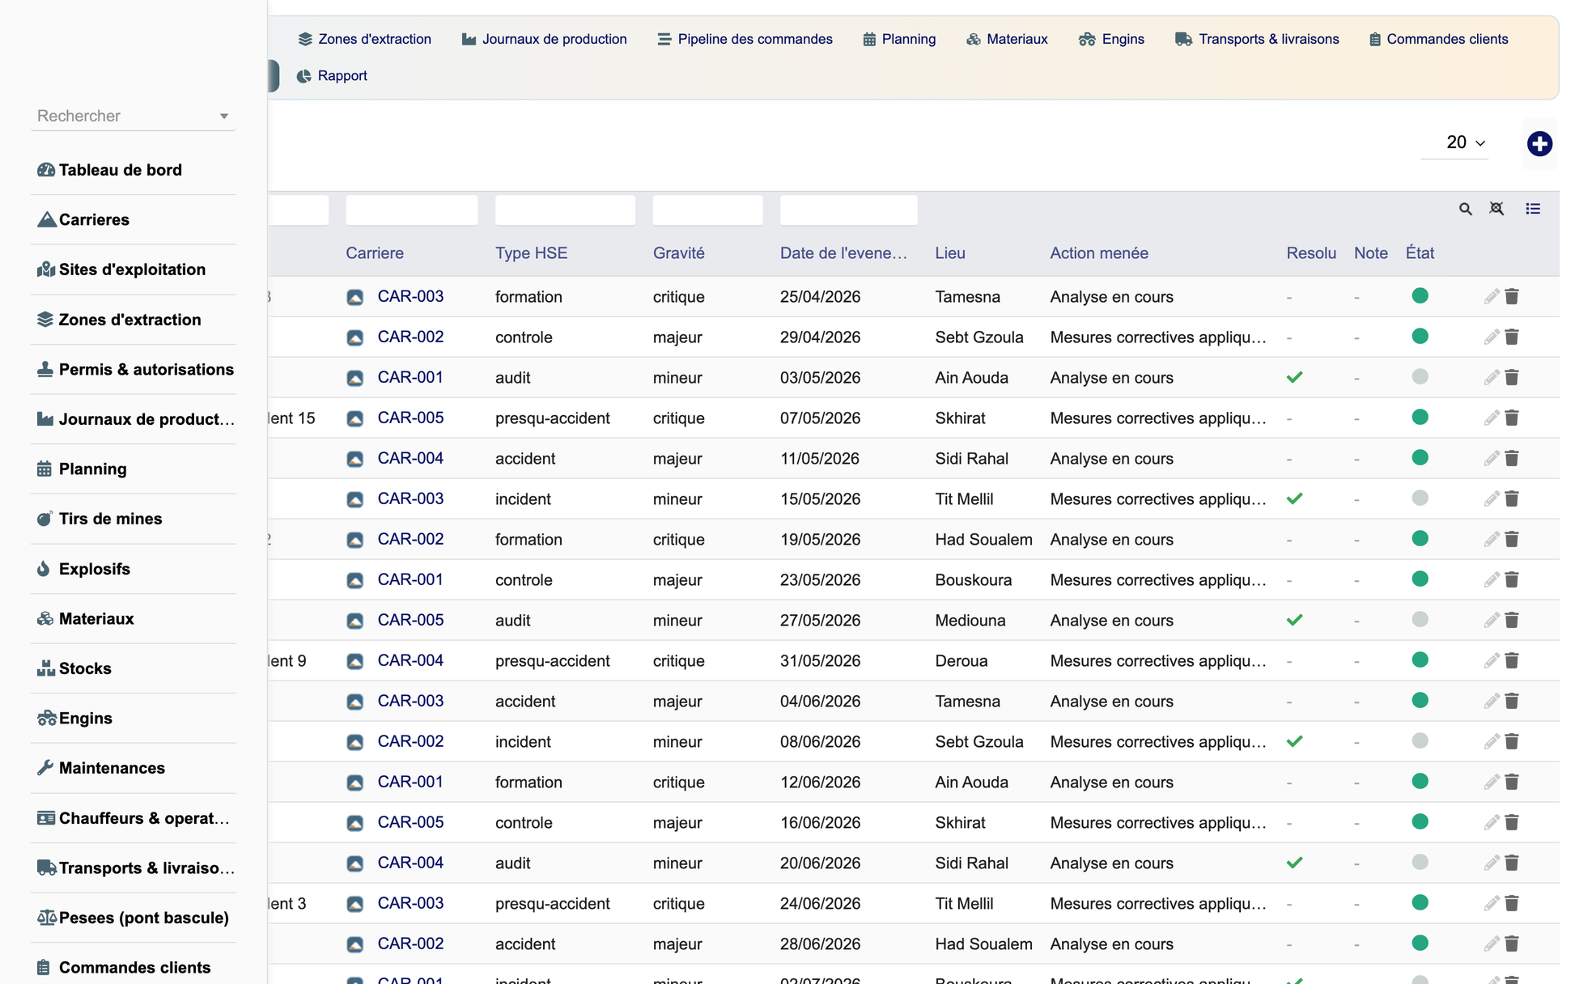
Task: Click the Type HSE filter input field
Action: click(x=565, y=210)
